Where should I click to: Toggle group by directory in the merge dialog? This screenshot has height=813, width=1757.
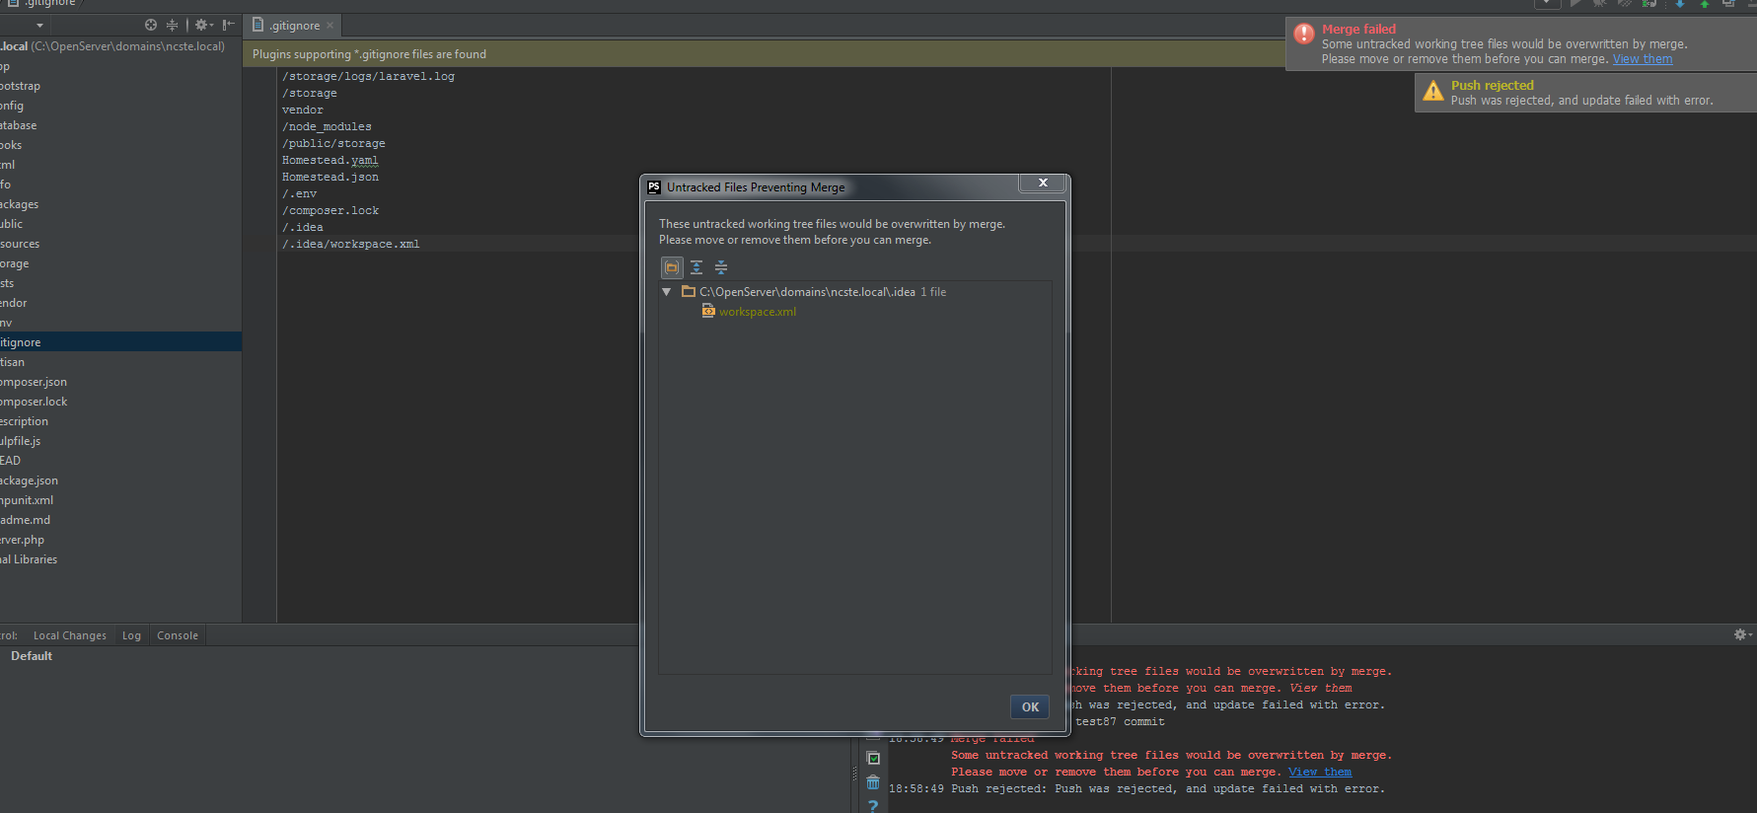672,267
